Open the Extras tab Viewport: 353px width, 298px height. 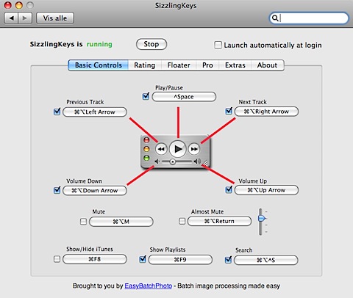pyautogui.click(x=235, y=65)
